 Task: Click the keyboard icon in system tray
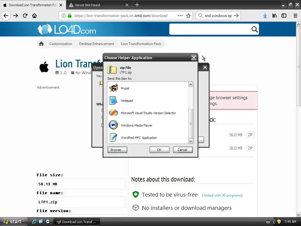coord(268,222)
